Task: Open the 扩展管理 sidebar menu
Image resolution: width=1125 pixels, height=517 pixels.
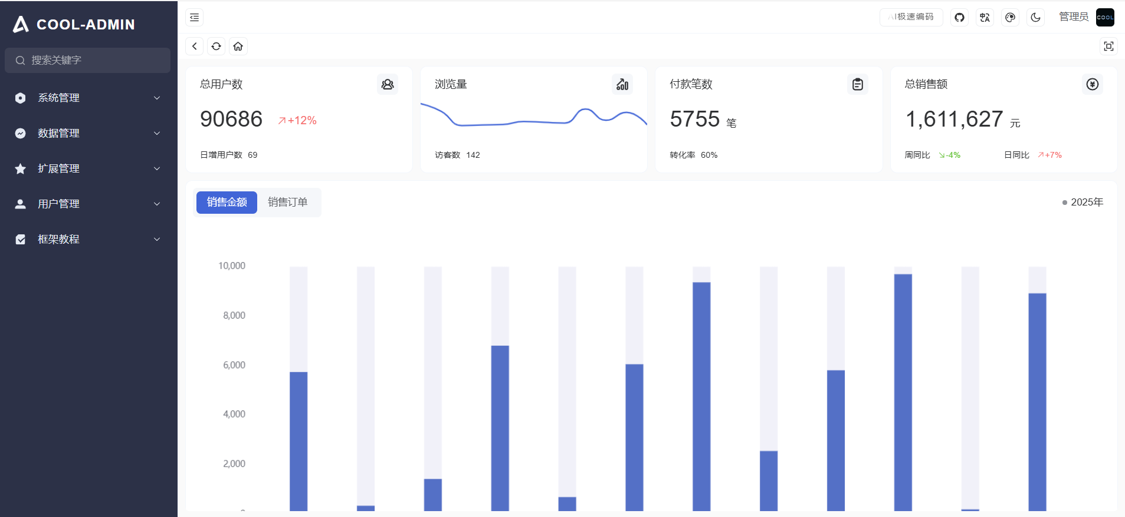Action: point(88,168)
